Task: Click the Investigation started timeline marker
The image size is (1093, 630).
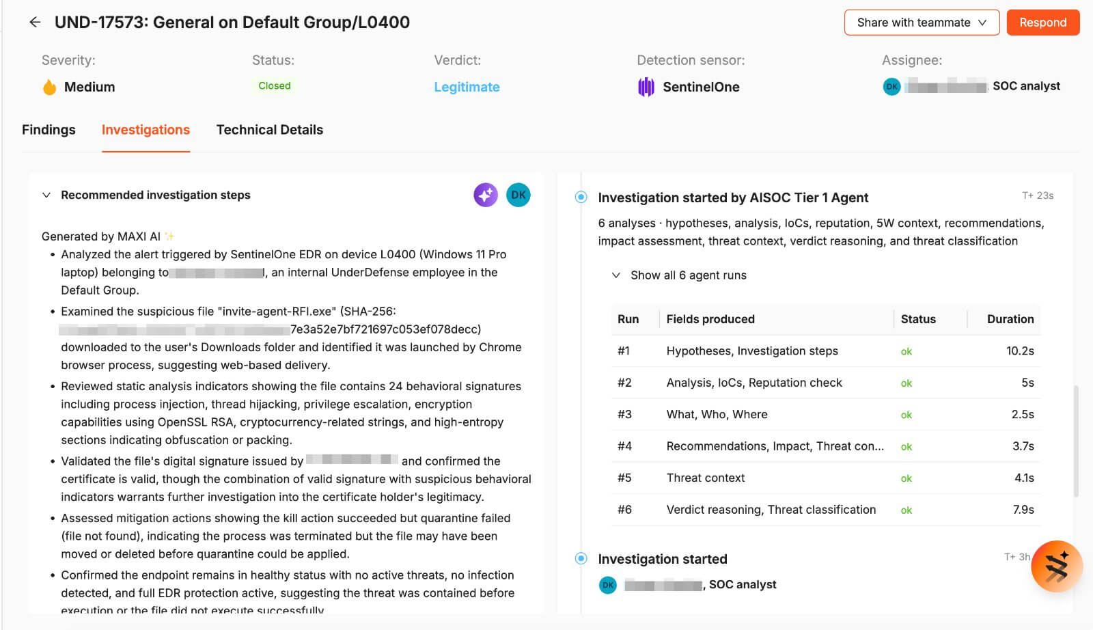Action: coord(581,559)
